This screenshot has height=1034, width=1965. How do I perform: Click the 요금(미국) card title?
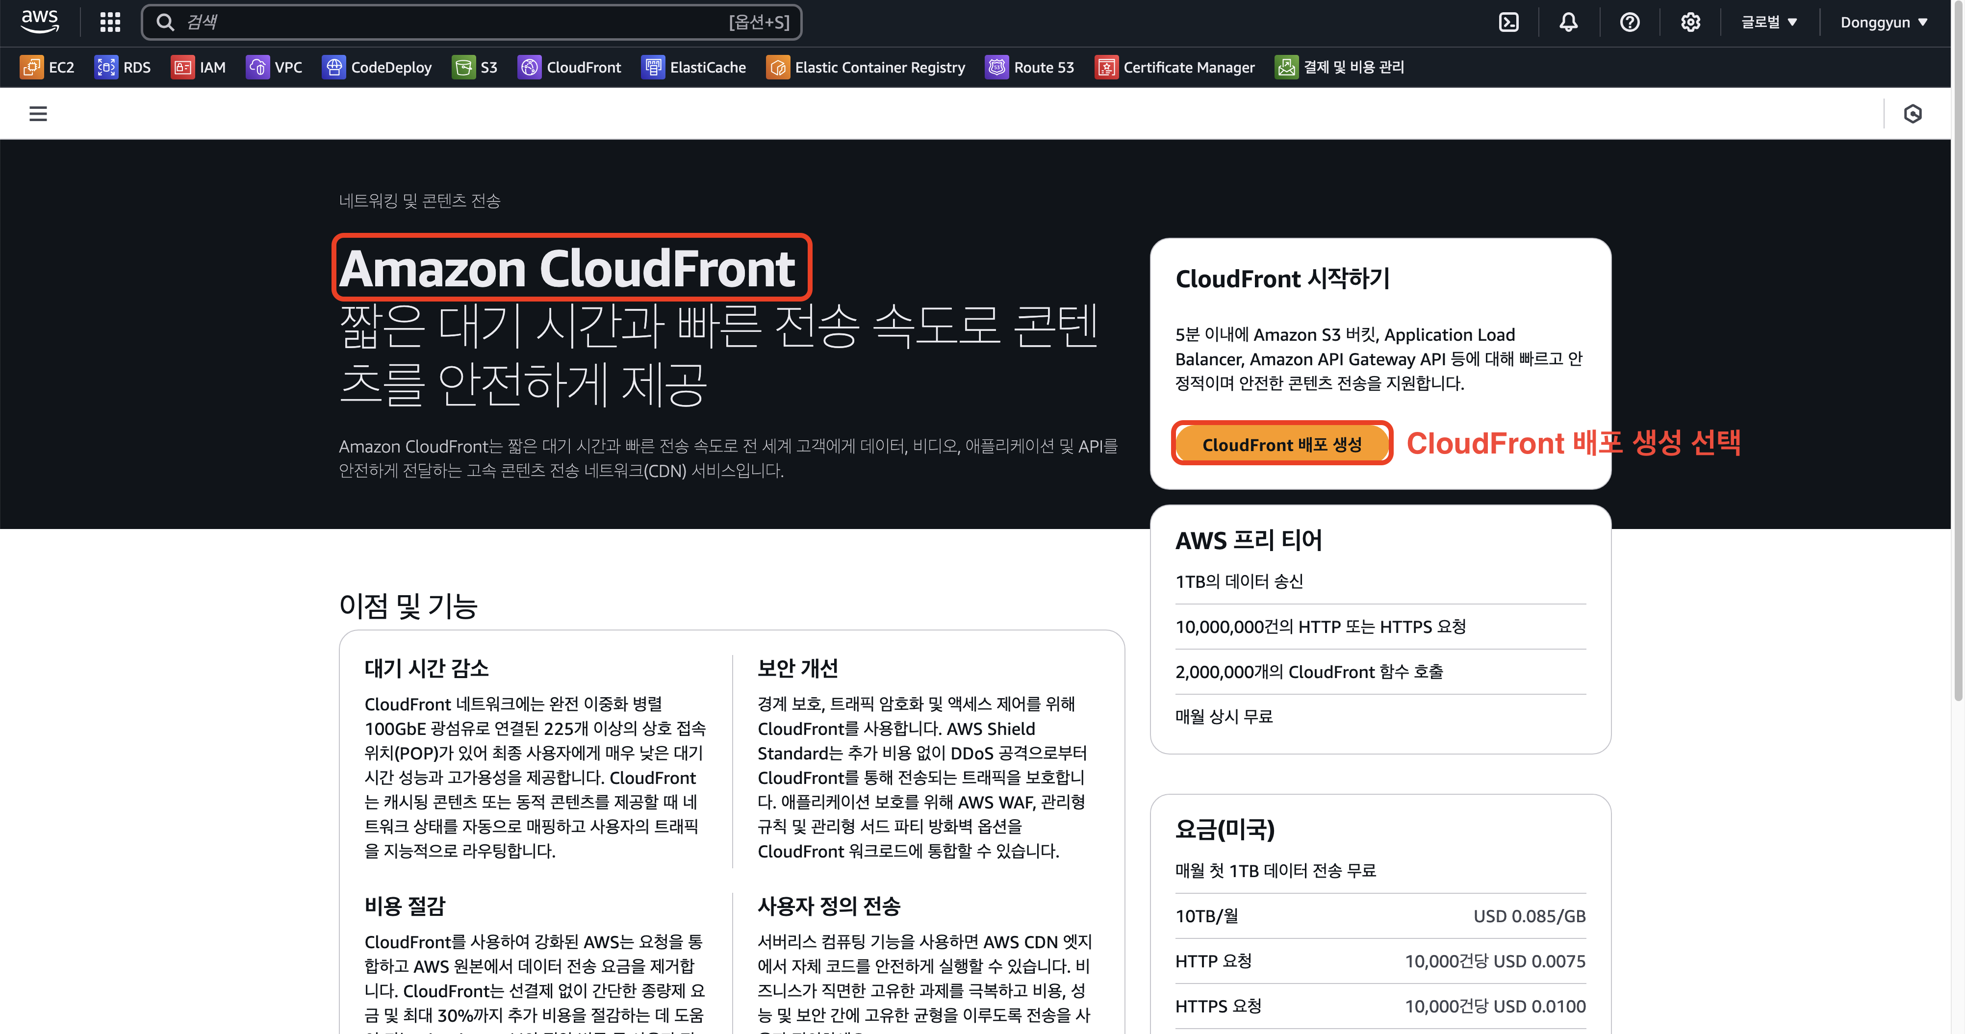(1225, 830)
